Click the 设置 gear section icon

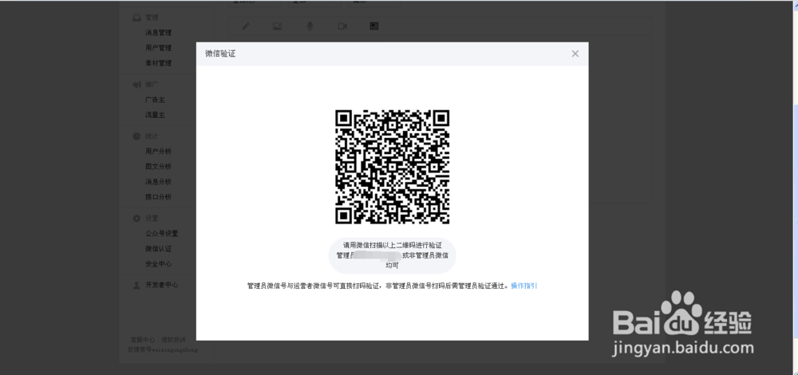pos(136,219)
